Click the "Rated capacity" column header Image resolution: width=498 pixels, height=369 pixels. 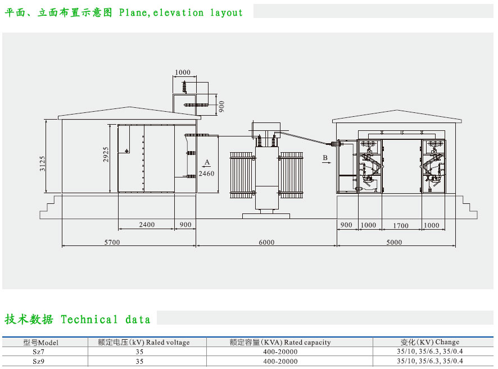pyautogui.click(x=280, y=342)
